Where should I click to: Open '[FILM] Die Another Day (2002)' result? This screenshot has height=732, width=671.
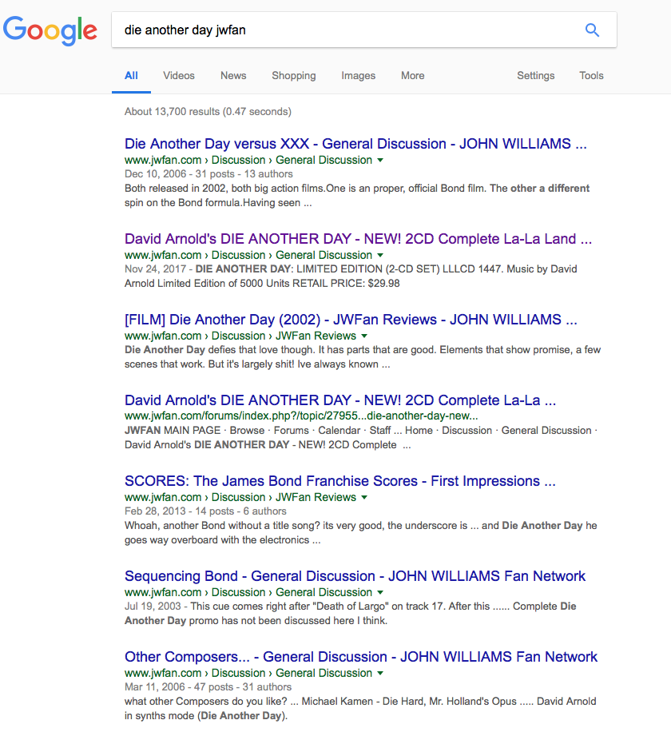(351, 320)
